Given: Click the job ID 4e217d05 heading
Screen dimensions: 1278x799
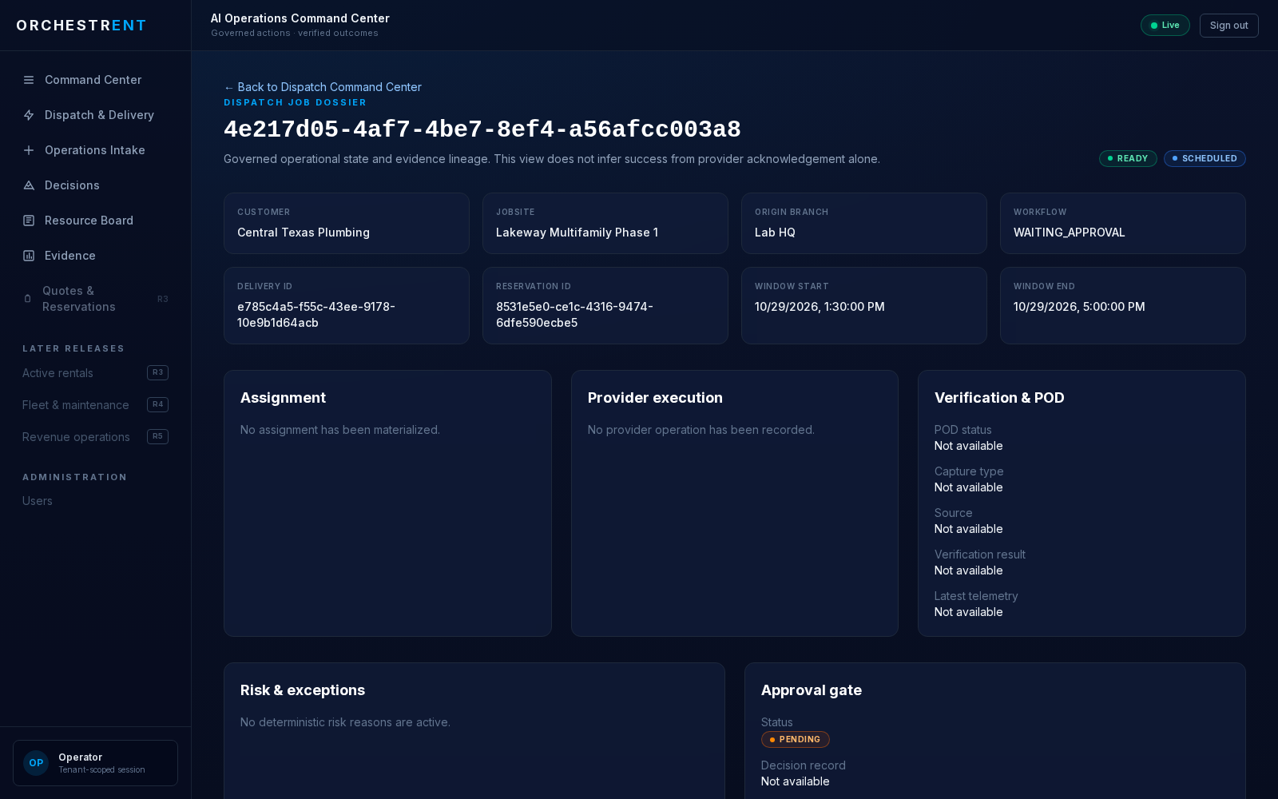Looking at the screenshot, I should [482, 129].
